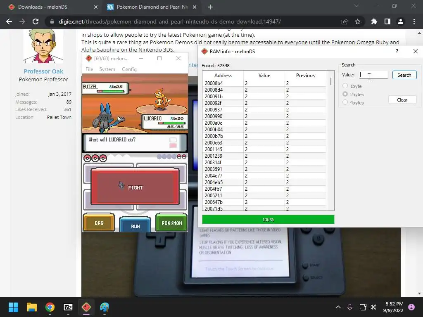Click the Clear button in RAM info
This screenshot has height=317, width=423.
402,100
